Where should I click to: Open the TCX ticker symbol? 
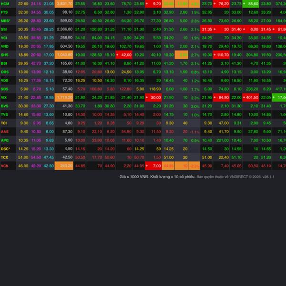(4, 157)
